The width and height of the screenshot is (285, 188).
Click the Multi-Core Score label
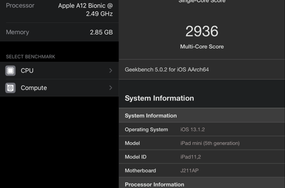pyautogui.click(x=202, y=47)
